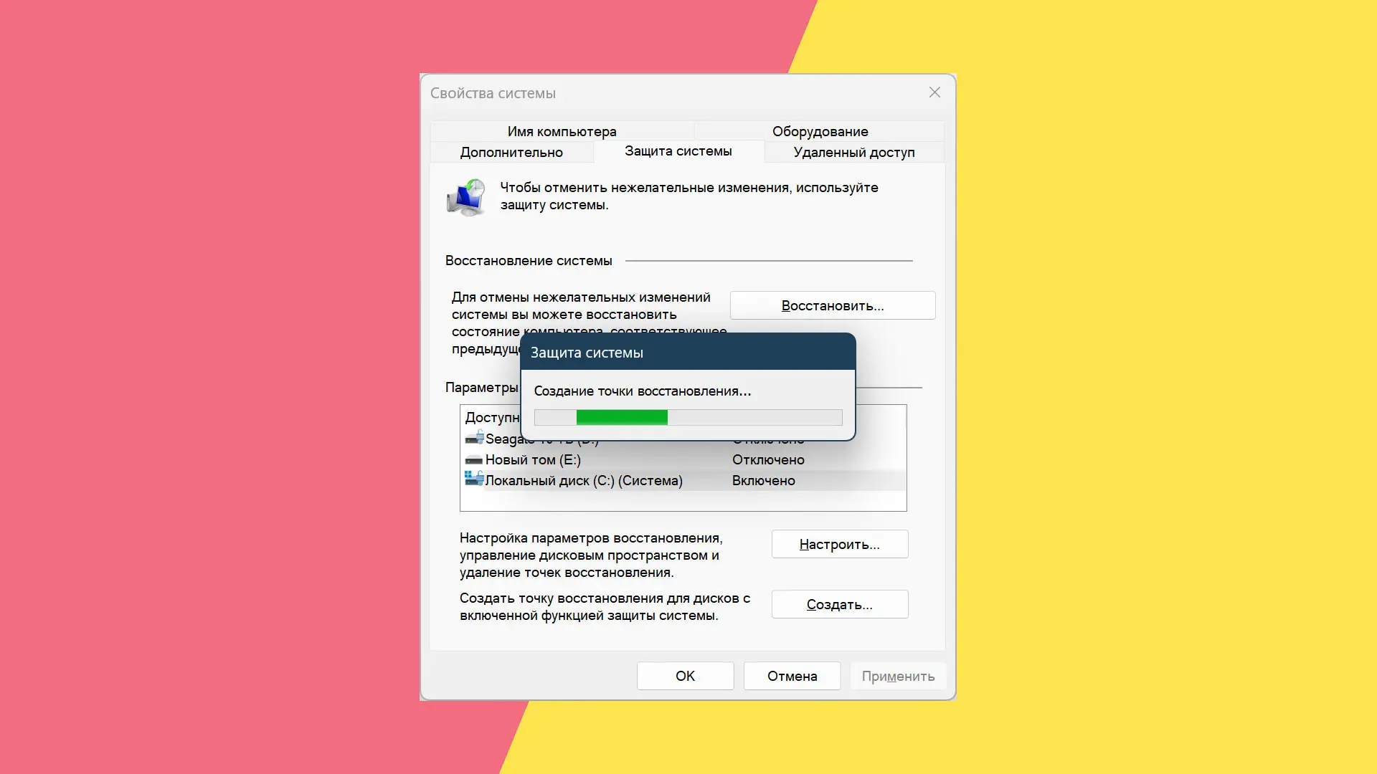This screenshot has height=774, width=1377.
Task: Open the Оборудование tab
Action: pyautogui.click(x=820, y=131)
